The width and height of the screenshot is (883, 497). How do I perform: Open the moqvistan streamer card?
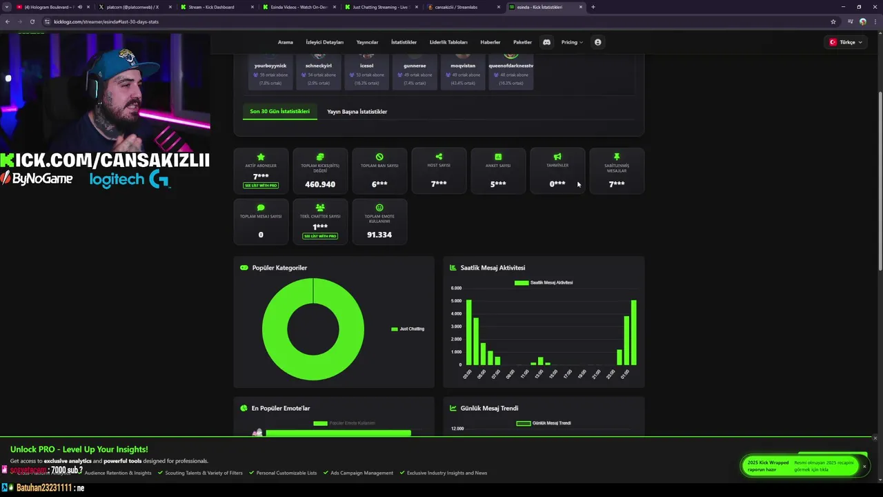(463, 71)
